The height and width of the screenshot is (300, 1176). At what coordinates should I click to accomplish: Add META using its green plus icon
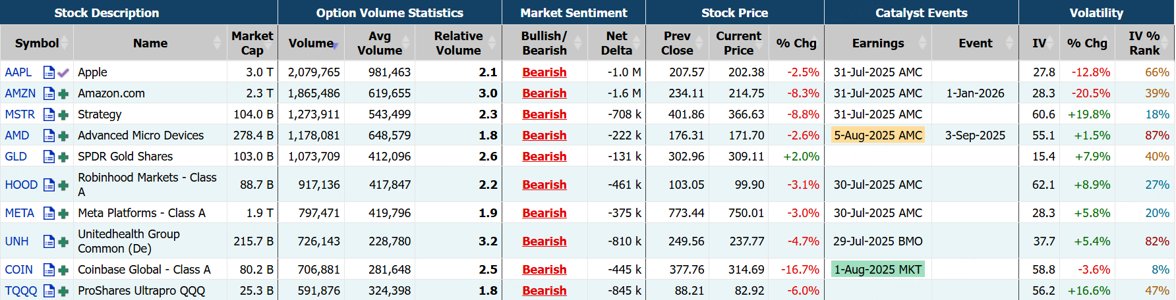(x=63, y=214)
